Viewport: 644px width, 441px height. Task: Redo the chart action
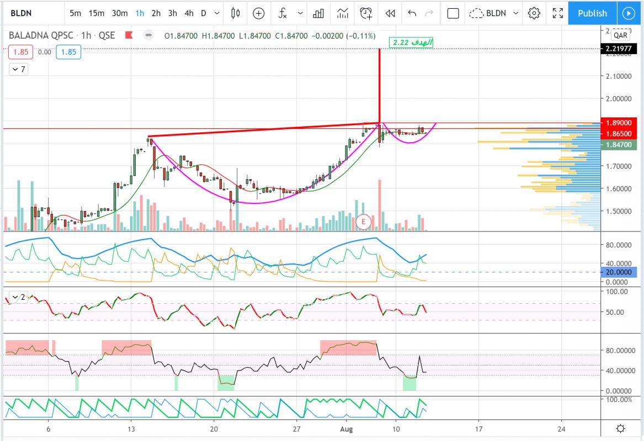click(x=429, y=13)
